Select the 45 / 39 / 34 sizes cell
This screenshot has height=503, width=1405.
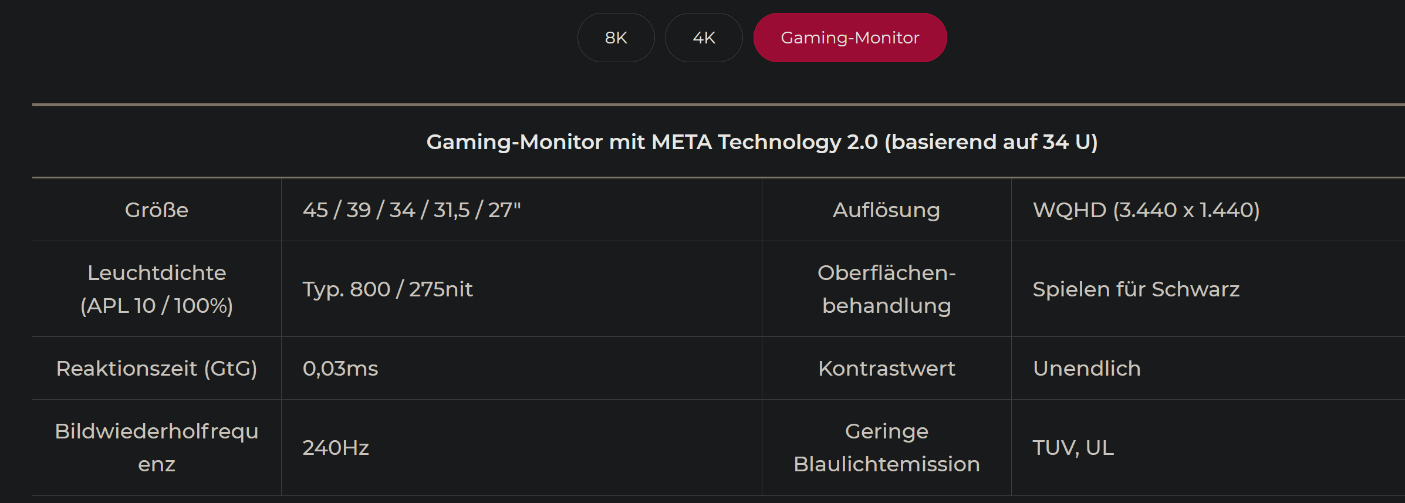tap(411, 210)
